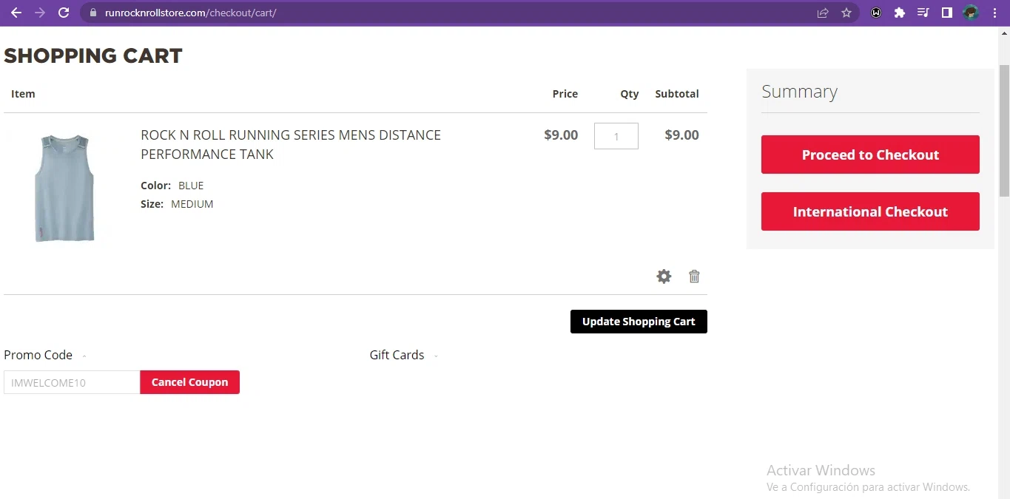This screenshot has width=1010, height=499.
Task: Go forward in browser history
Action: click(40, 13)
